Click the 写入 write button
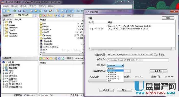Image resolution: width=179 pixels, height=97 pixels. click(x=124, y=90)
